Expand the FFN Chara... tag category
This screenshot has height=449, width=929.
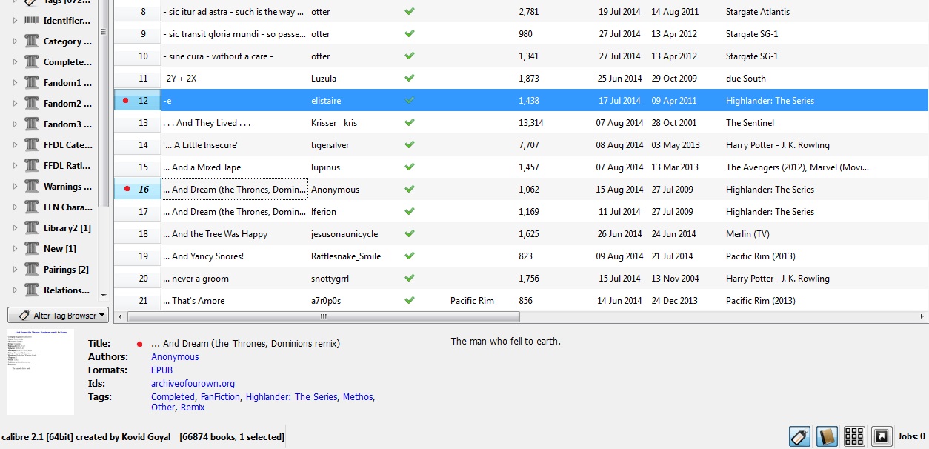tap(15, 207)
